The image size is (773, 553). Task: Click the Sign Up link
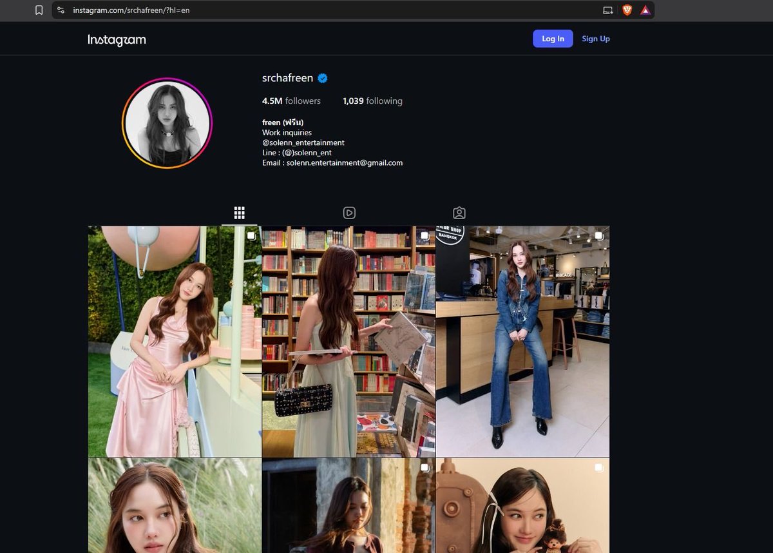click(x=596, y=39)
